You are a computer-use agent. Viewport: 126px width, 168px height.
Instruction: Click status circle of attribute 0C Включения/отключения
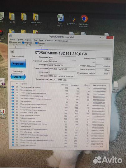pyautogui.click(x=13, y=107)
